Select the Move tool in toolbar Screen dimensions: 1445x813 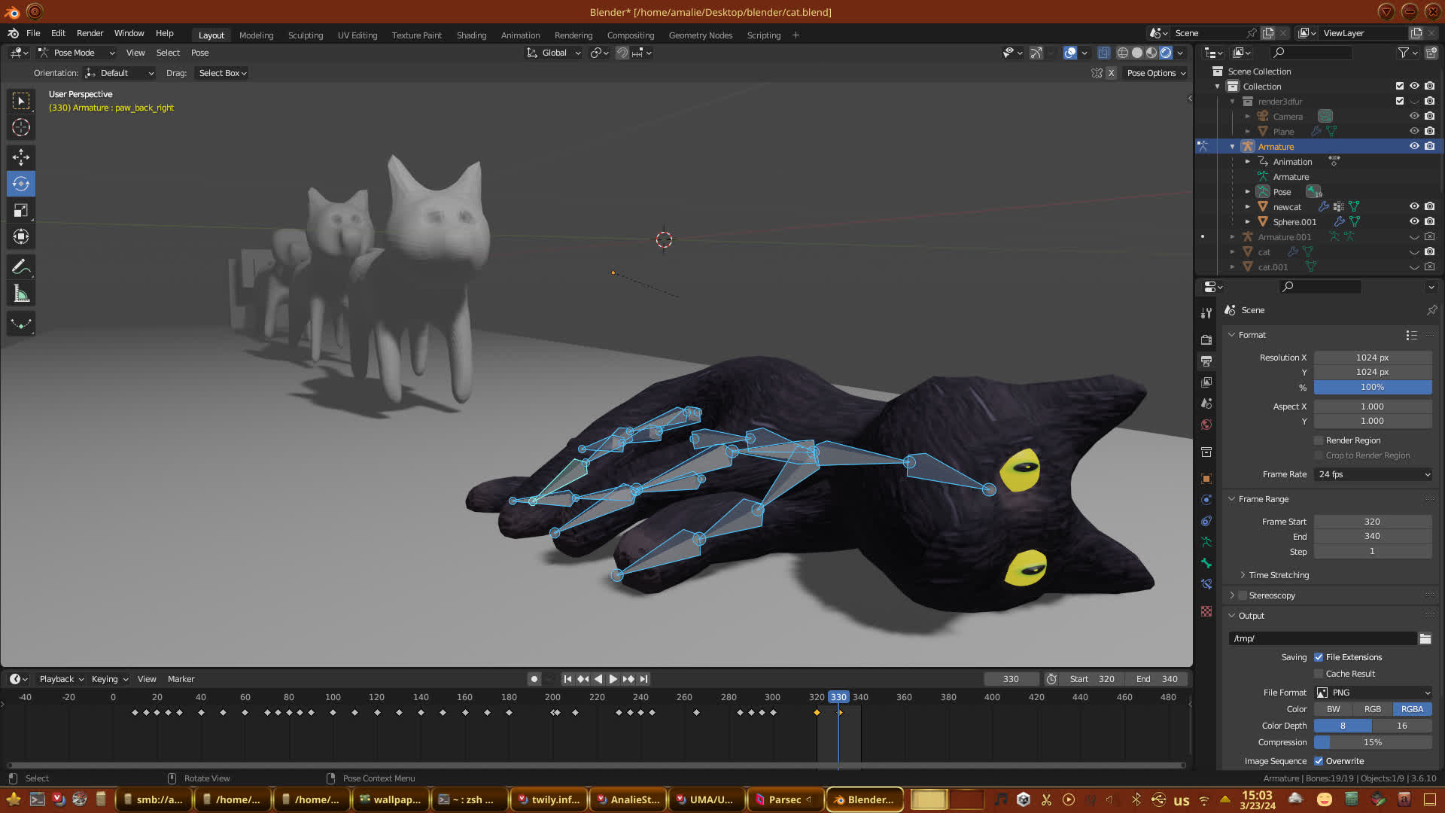click(21, 157)
